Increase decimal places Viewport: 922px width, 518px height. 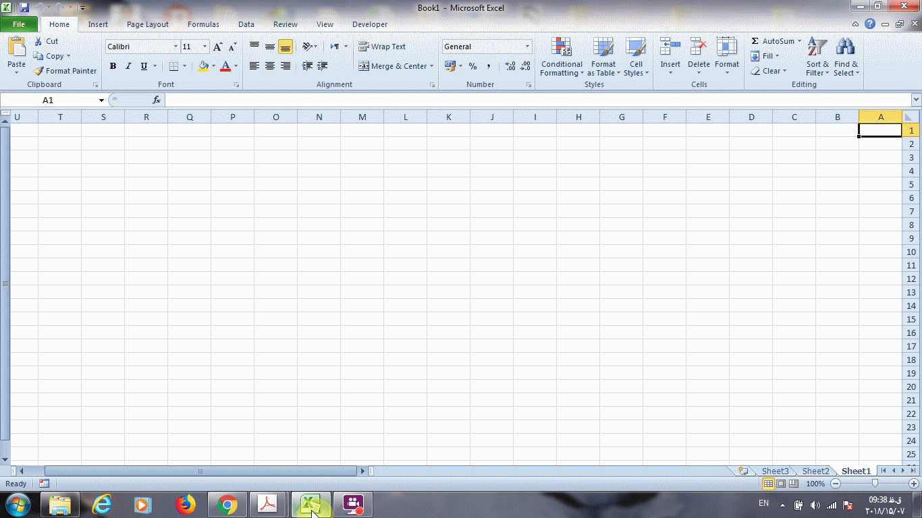(x=510, y=66)
